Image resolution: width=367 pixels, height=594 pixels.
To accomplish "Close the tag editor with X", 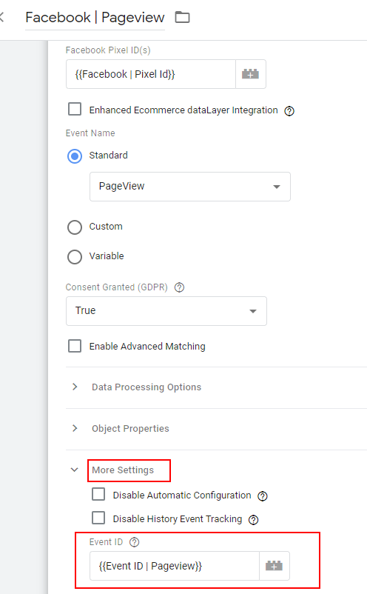I will 1,18.
